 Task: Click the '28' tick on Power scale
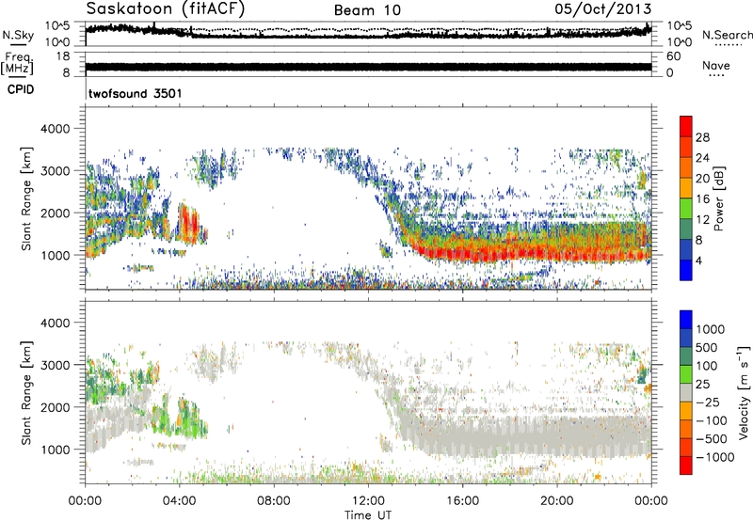click(x=702, y=137)
